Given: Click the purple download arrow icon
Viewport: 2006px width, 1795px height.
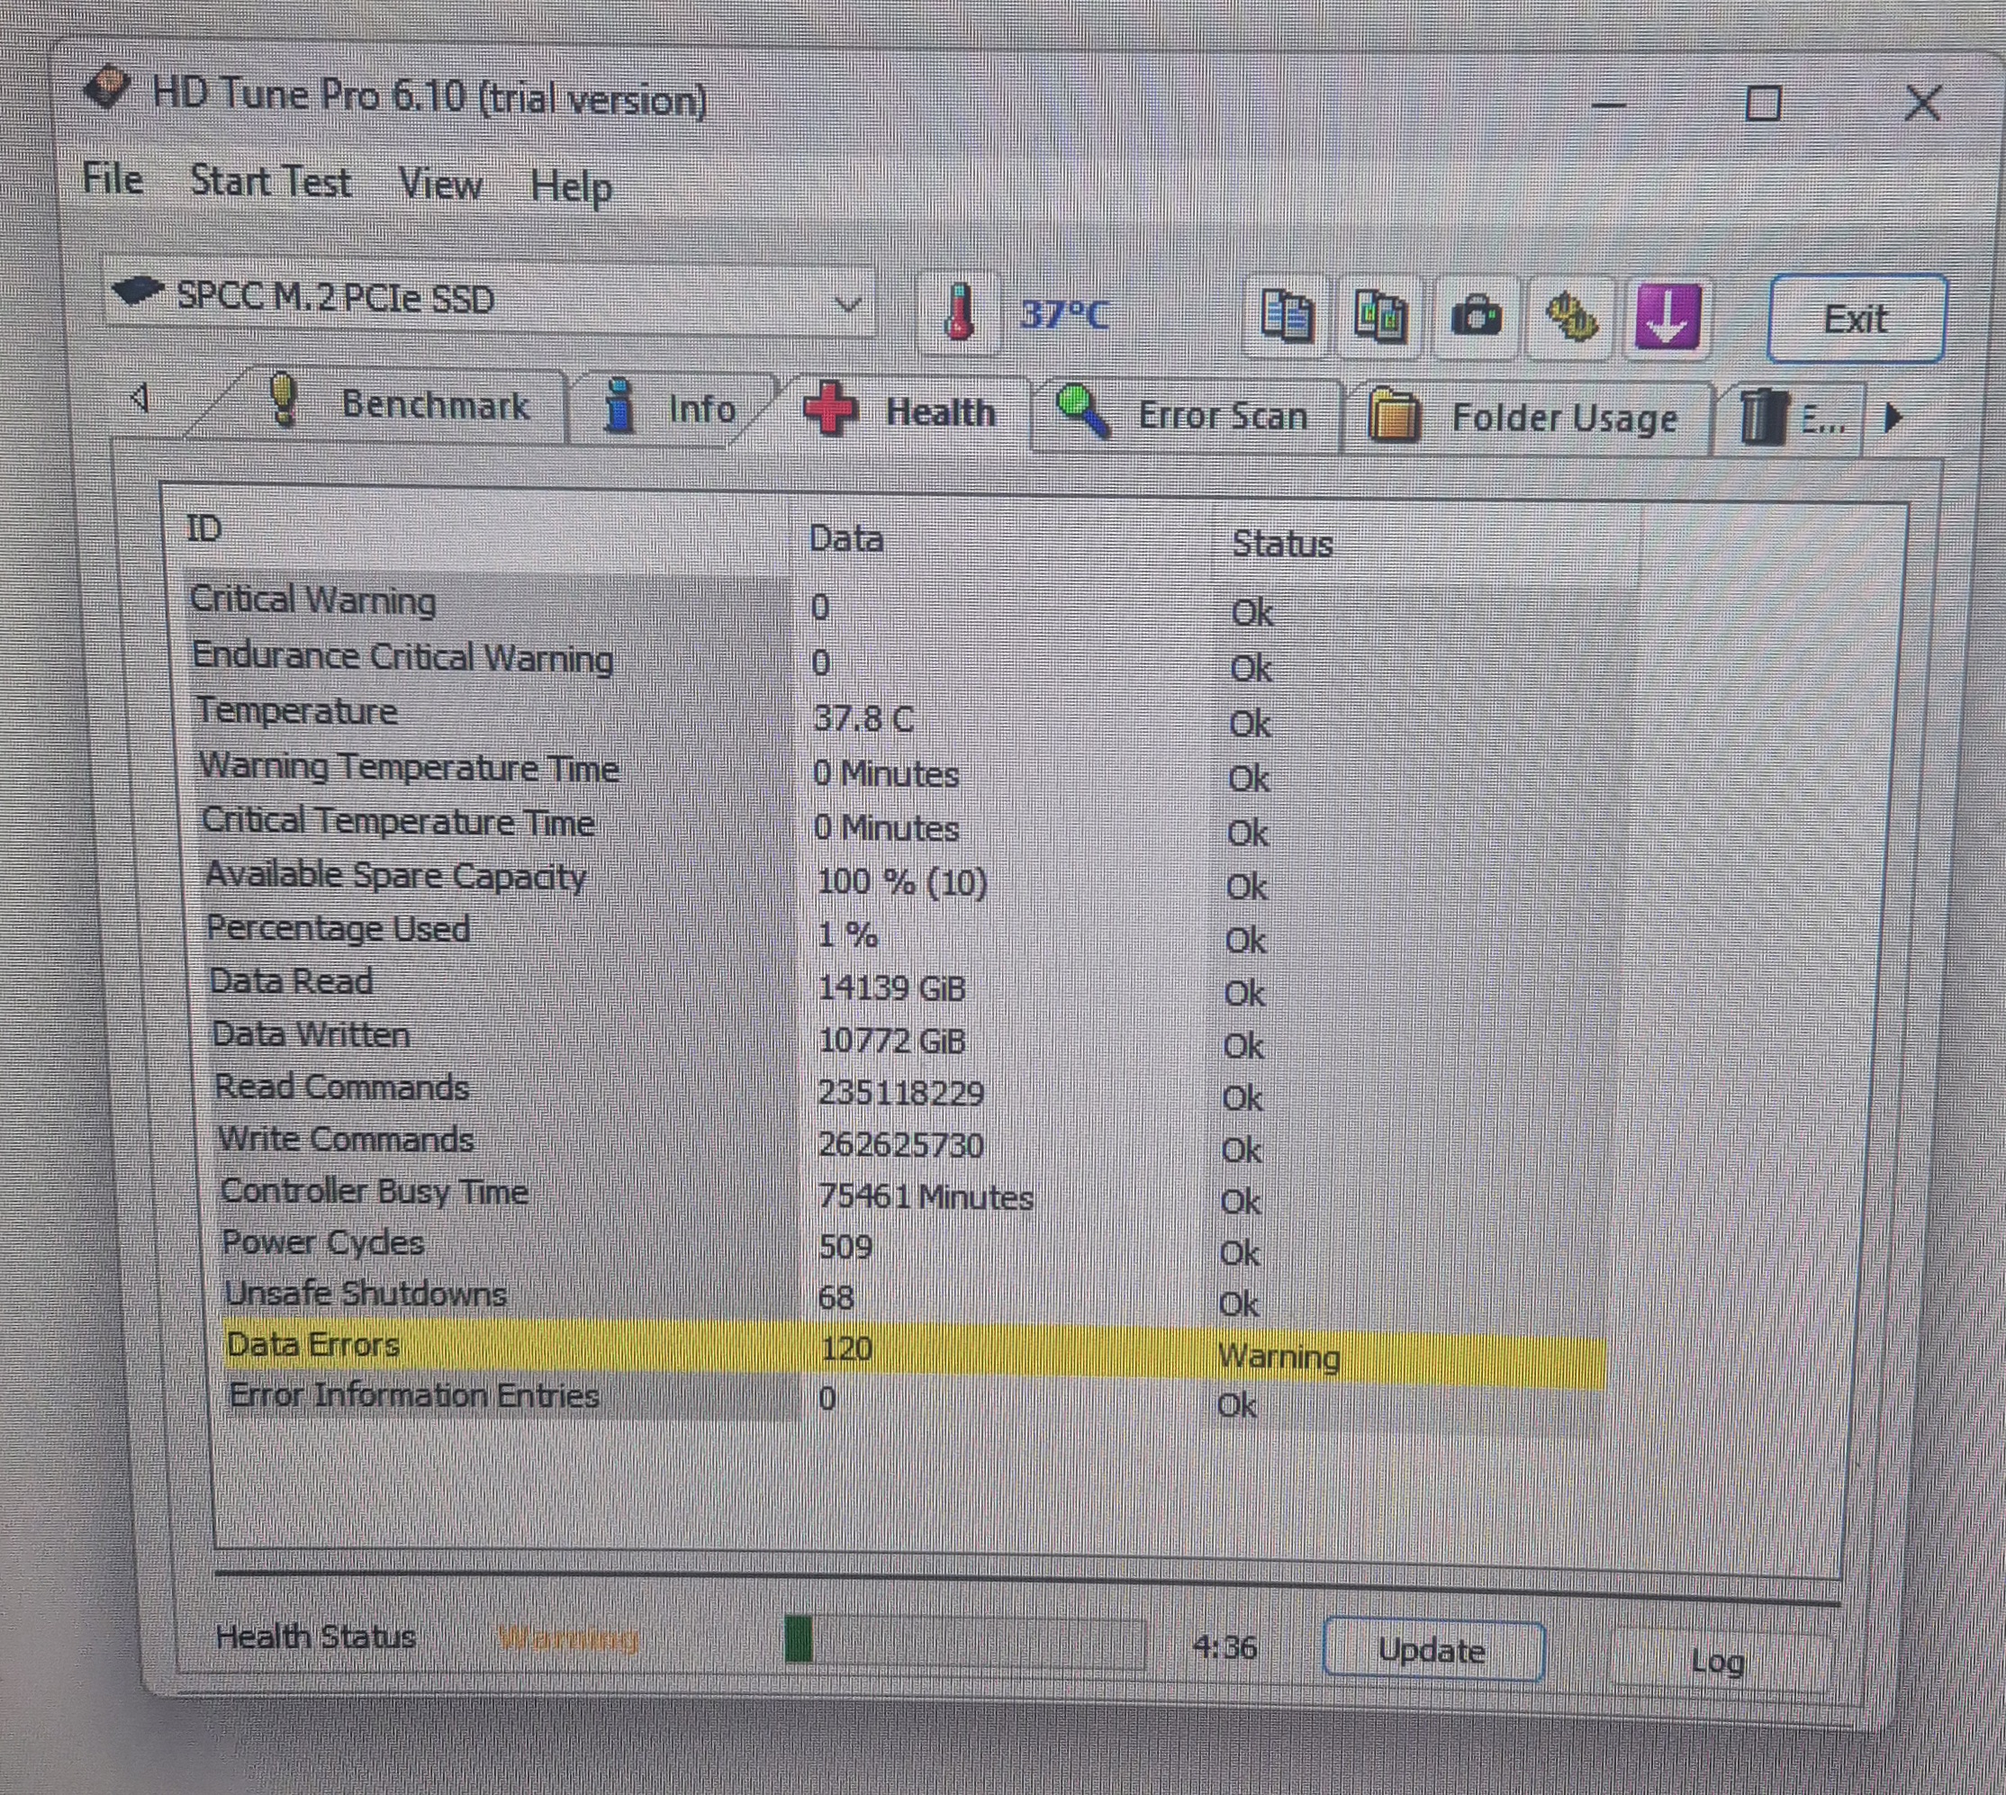Looking at the screenshot, I should [x=1667, y=317].
